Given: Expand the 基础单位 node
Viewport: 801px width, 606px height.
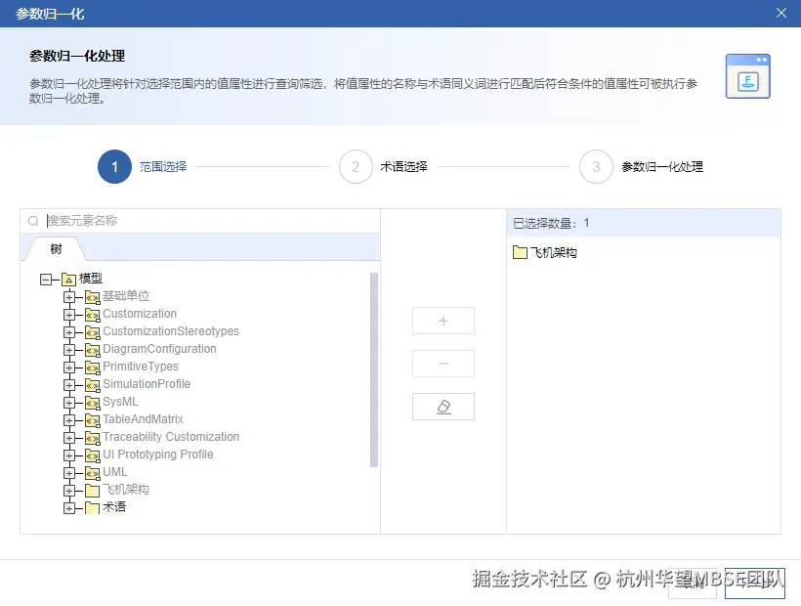Looking at the screenshot, I should (69, 297).
